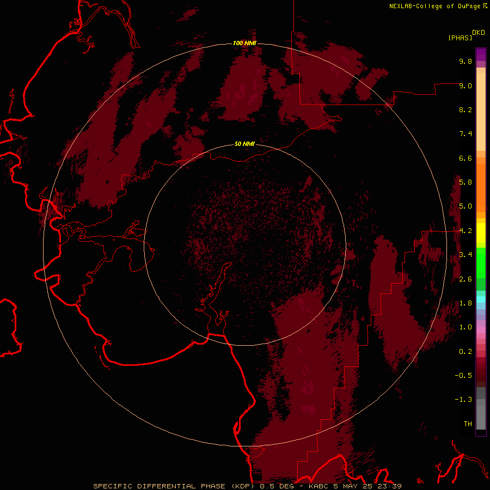The image size is (490, 490).
Task: Click the TH threshold label
Action: [x=468, y=424]
